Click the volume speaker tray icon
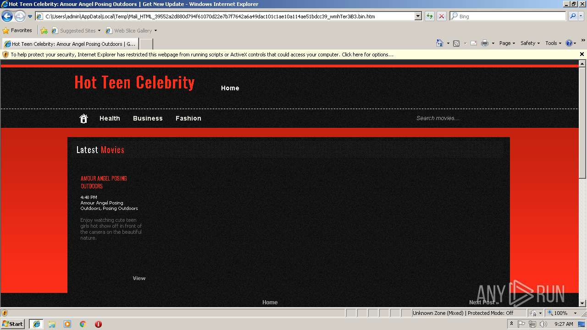Viewport: 587px width, 330px height. coord(543,324)
